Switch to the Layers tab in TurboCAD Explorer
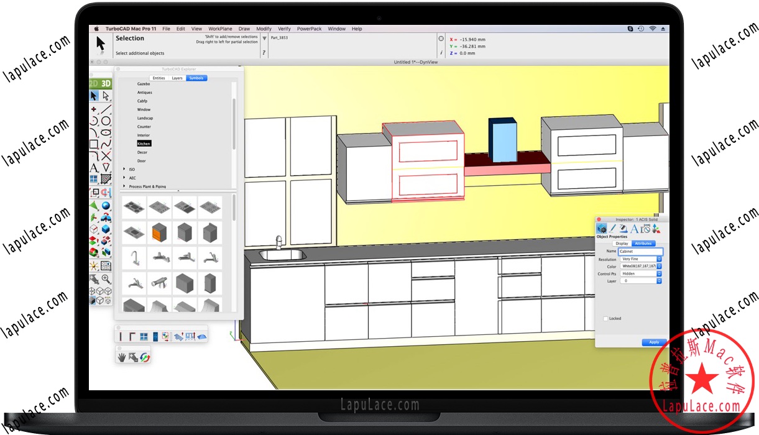759x435 pixels. (x=178, y=78)
